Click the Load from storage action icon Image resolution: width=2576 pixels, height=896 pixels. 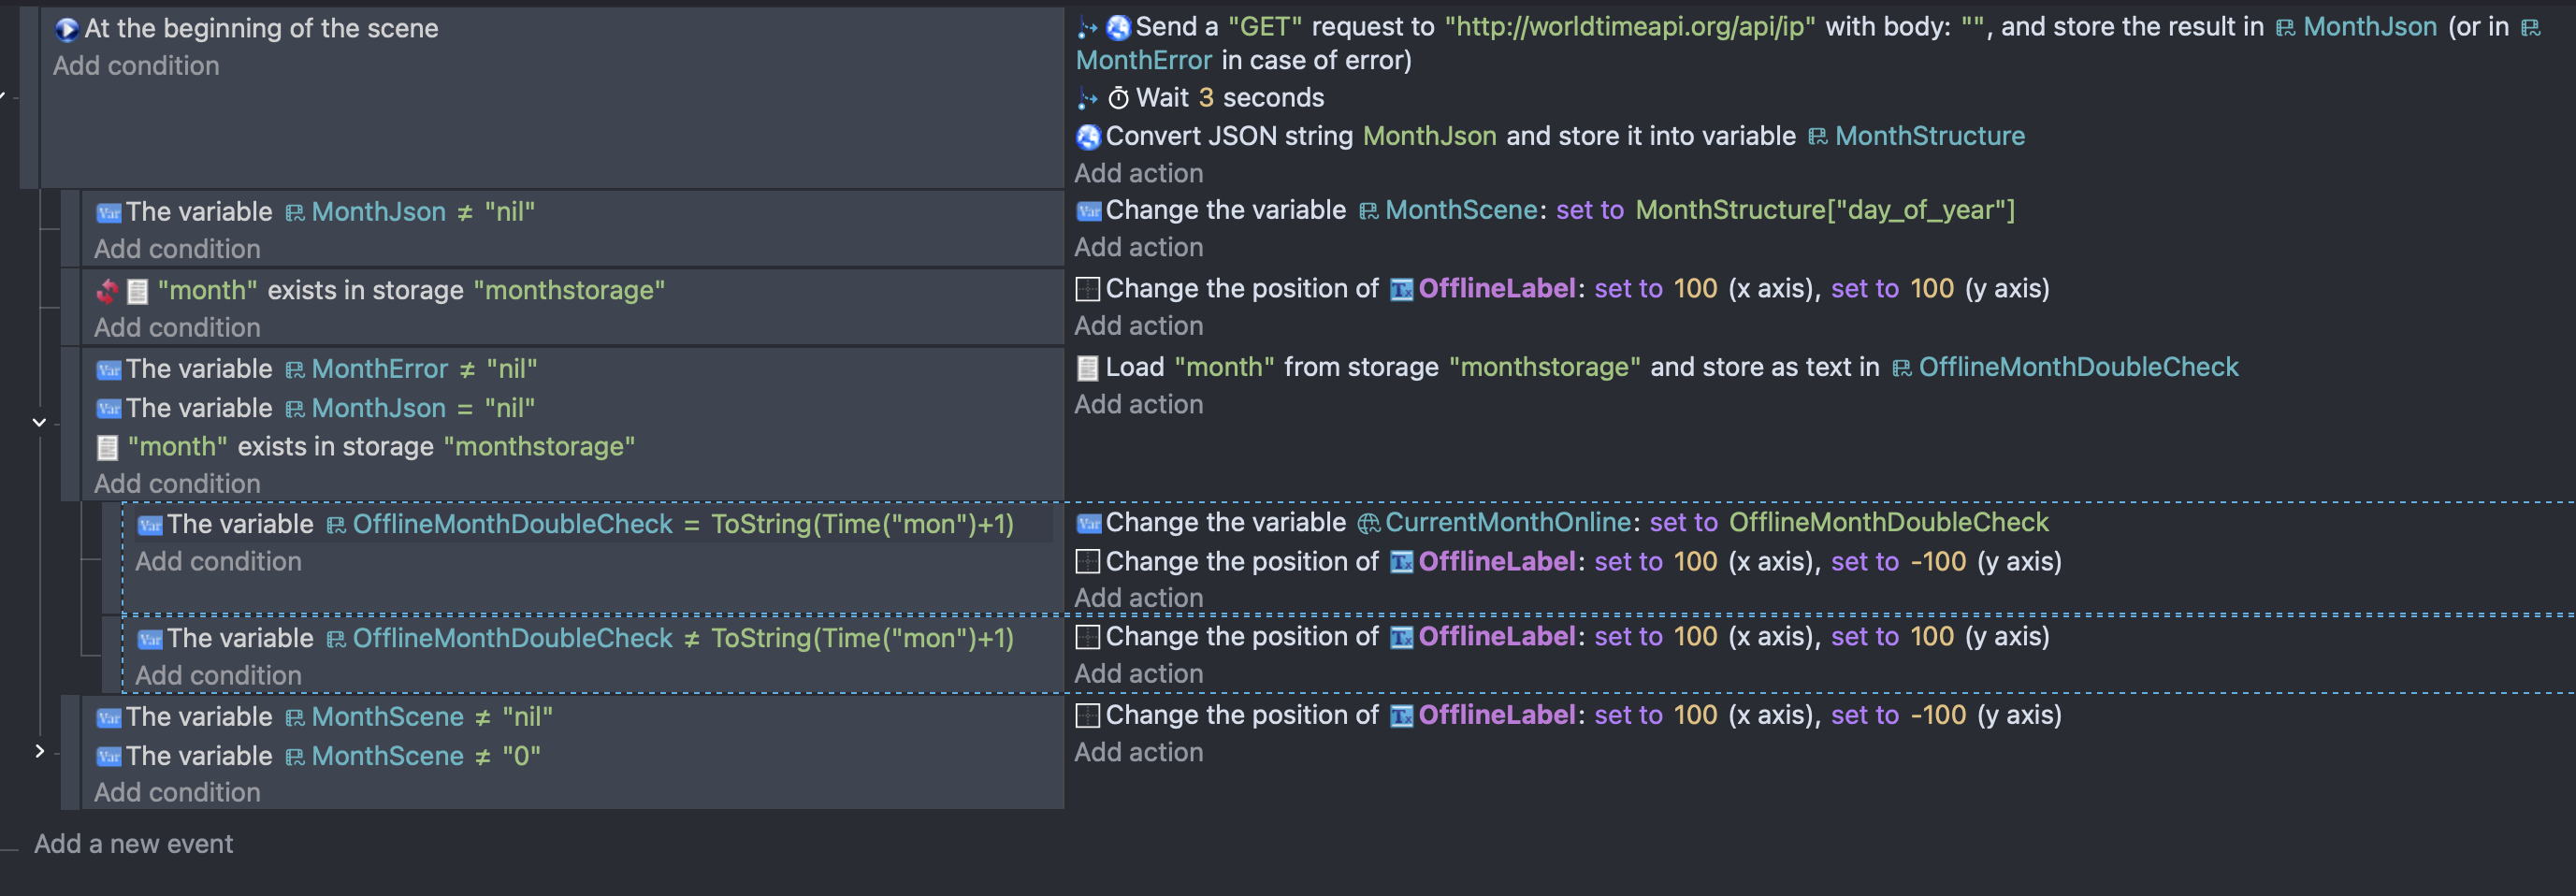[1087, 368]
